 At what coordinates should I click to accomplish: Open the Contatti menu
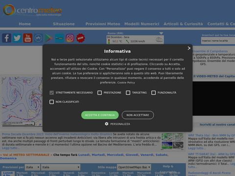(x=221, y=24)
